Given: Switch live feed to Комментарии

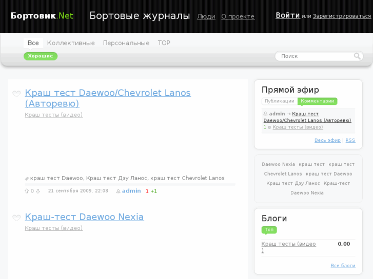Looking at the screenshot, I should coord(317,101).
